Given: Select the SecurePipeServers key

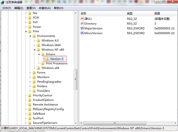Looking at the screenshot, I should pos(45,123).
